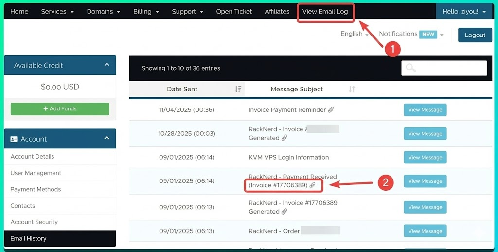Click the Account panel card icon
This screenshot has height=252, width=498.
(14, 139)
